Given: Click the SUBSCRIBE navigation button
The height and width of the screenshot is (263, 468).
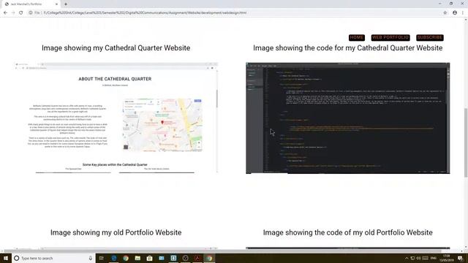Looking at the screenshot, I should (x=430, y=37).
